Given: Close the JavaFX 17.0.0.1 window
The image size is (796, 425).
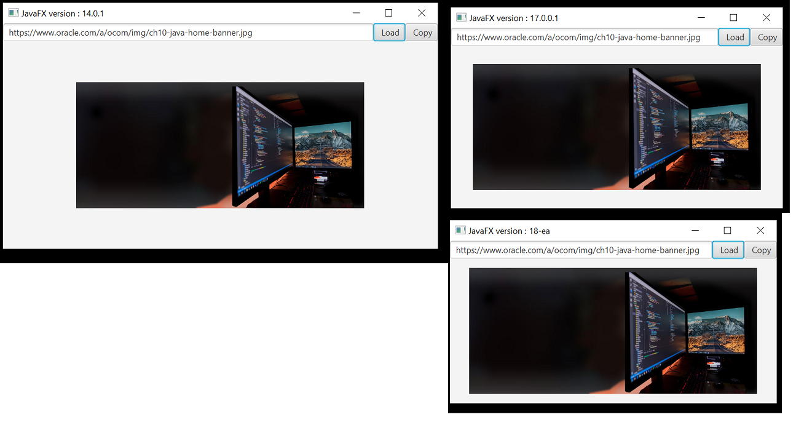Looking at the screenshot, I should 766,18.
